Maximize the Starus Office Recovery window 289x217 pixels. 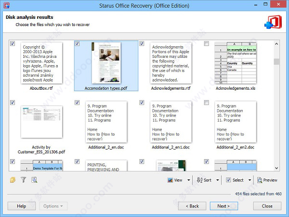(265, 4)
